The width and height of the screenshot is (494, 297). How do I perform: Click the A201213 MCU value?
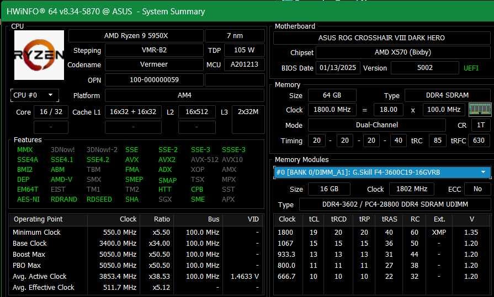(244, 64)
